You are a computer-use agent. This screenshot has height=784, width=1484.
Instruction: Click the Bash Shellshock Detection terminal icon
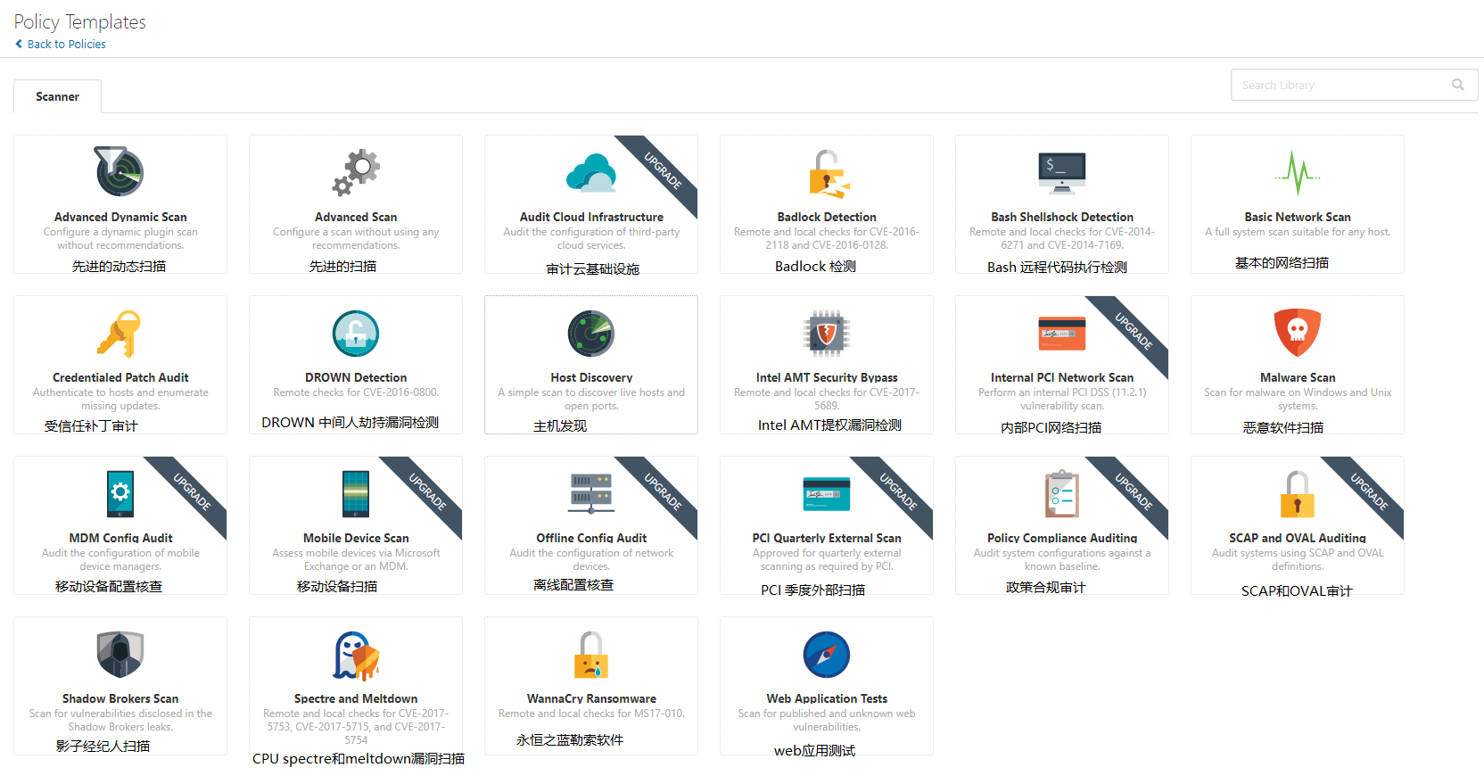[x=1061, y=172]
